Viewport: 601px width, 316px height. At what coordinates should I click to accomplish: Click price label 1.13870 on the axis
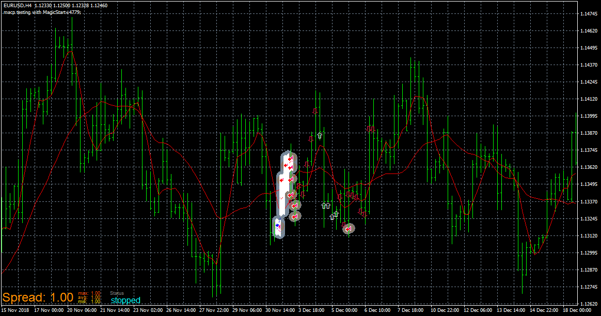pos(589,133)
